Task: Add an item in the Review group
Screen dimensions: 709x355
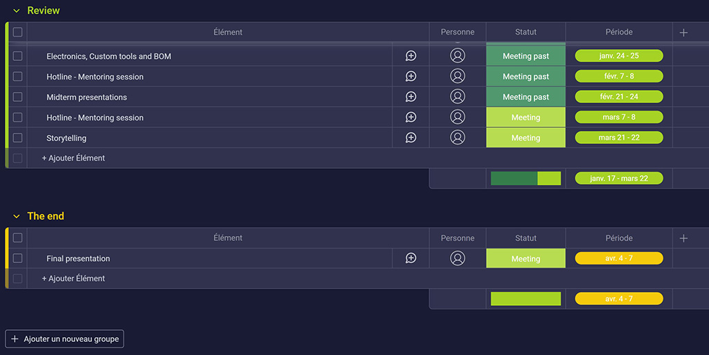Action: (73, 158)
